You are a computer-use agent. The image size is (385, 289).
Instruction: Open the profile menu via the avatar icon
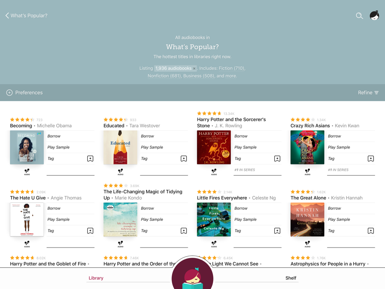tap(374, 16)
